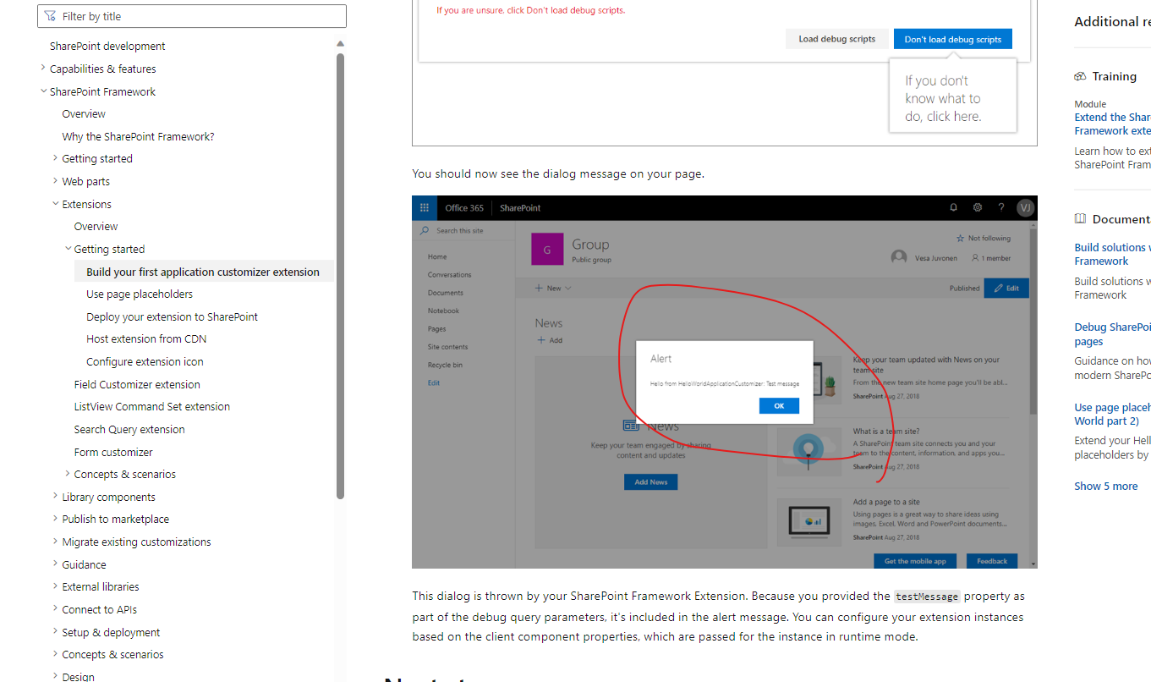Expand Setup & deployment

coord(56,632)
